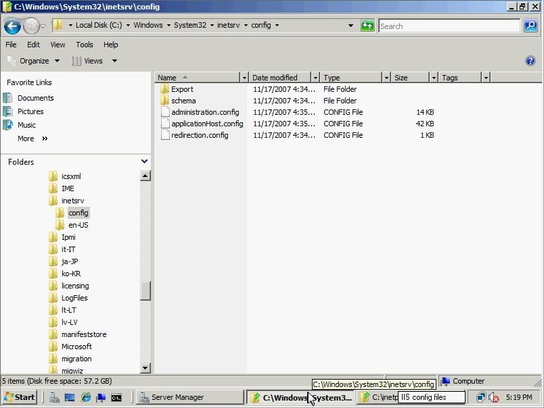This screenshot has height=408, width=544.
Task: Open the Type column filter dropdown
Action: (x=386, y=78)
